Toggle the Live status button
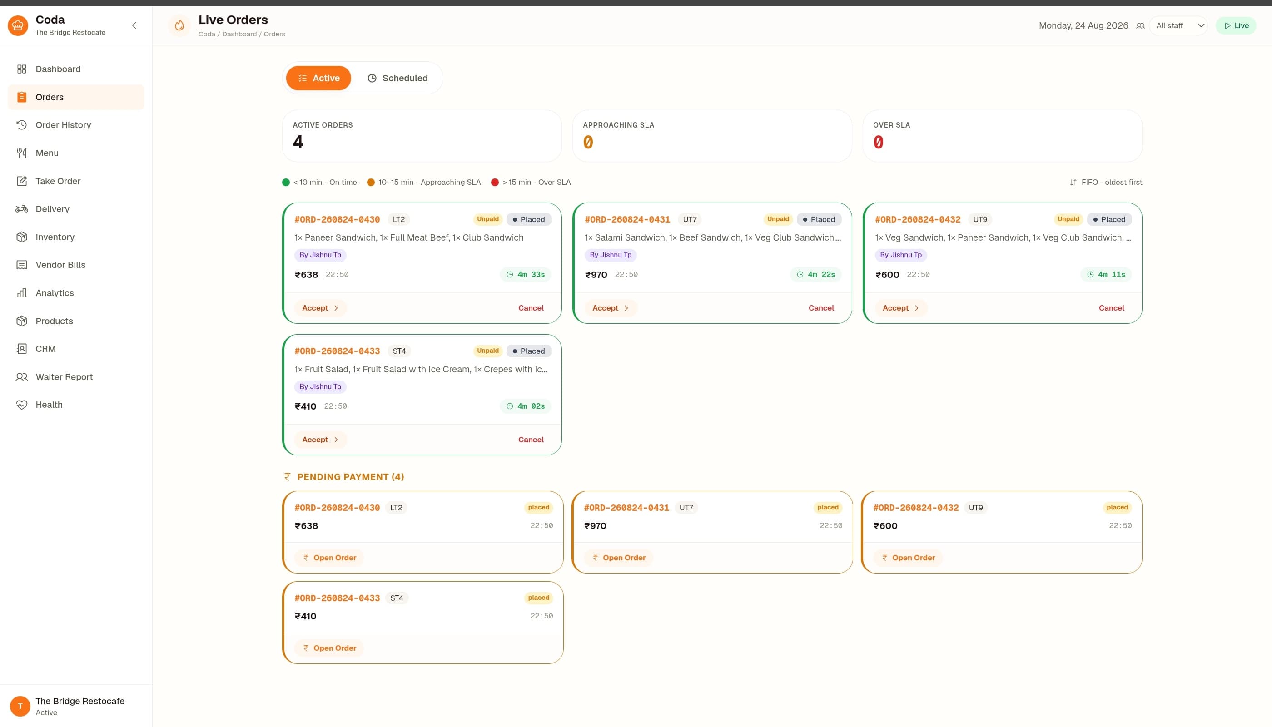The image size is (1272, 727). [x=1236, y=25]
